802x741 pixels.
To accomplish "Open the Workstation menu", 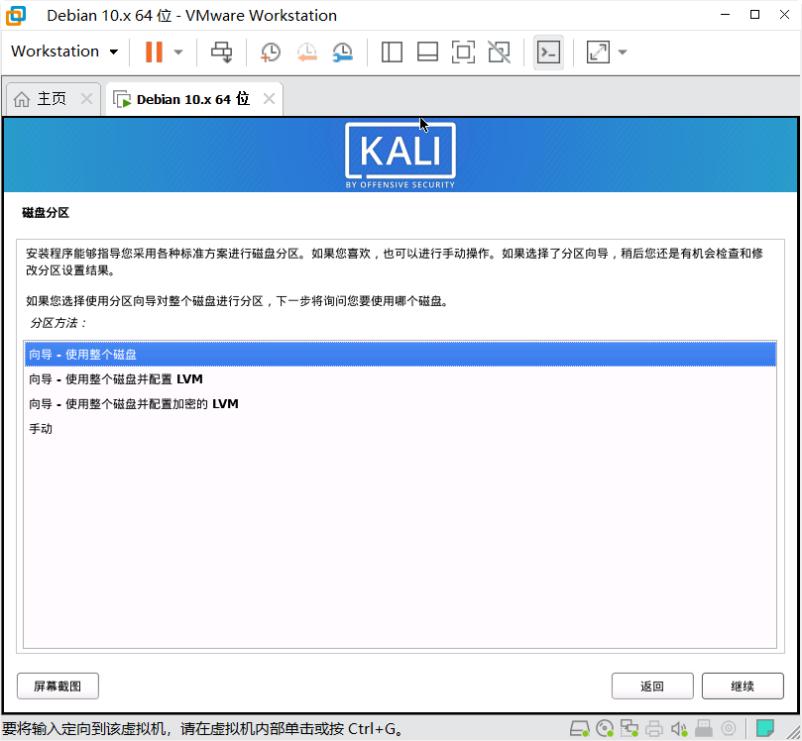I will coord(64,52).
